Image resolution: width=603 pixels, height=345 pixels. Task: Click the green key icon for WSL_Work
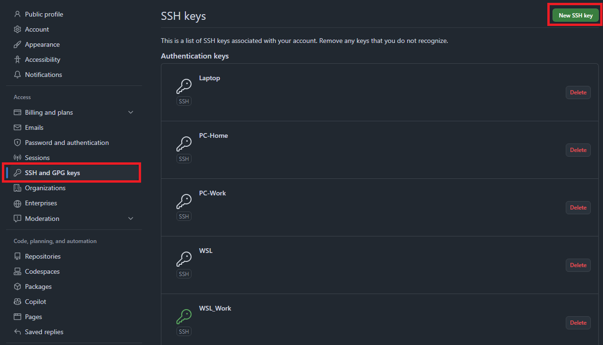click(x=184, y=317)
